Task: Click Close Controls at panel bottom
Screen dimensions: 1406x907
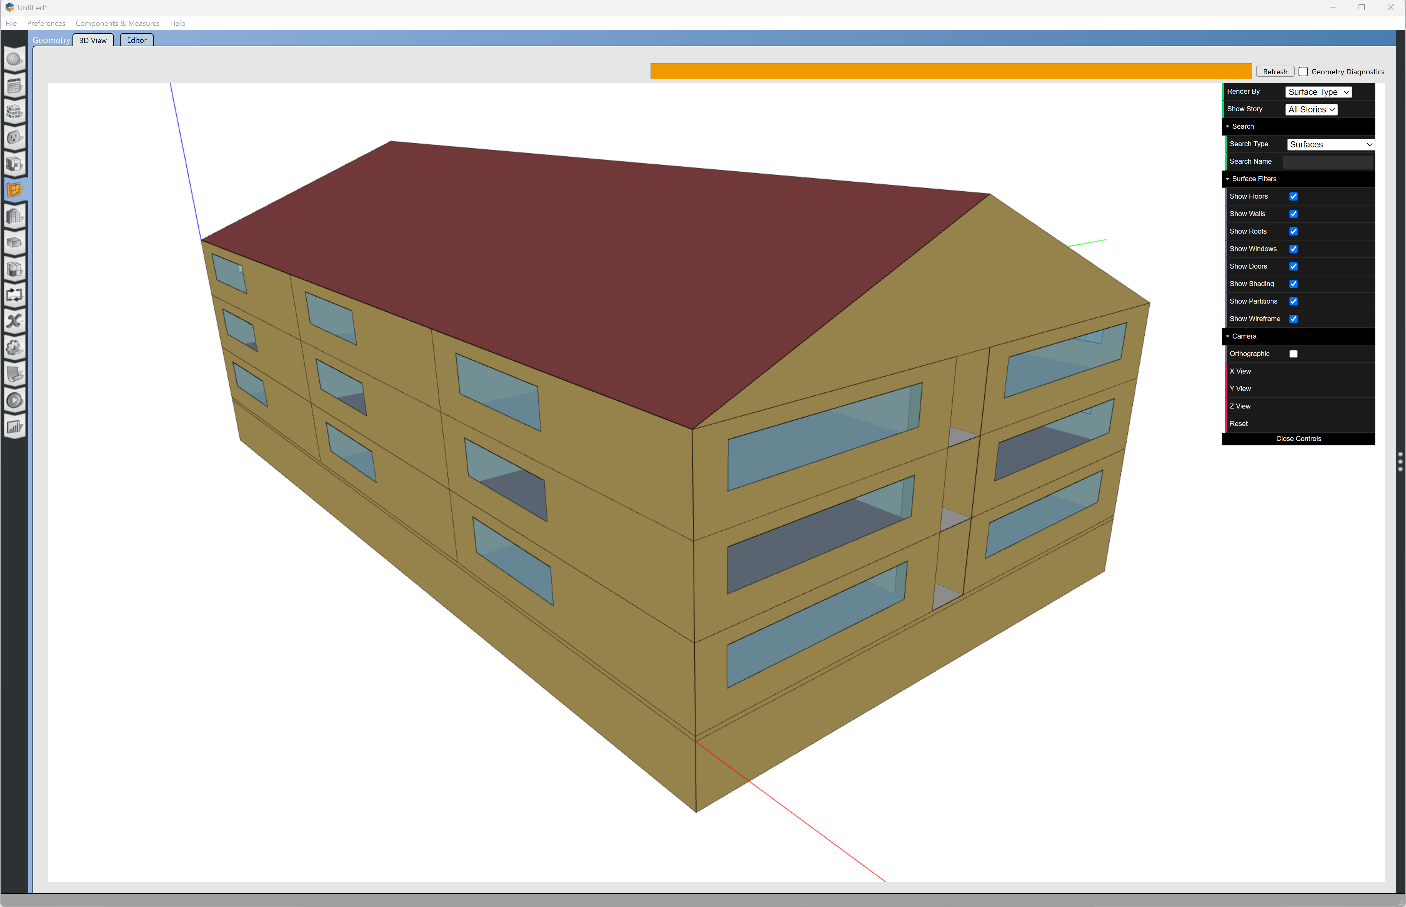Action: [x=1298, y=438]
